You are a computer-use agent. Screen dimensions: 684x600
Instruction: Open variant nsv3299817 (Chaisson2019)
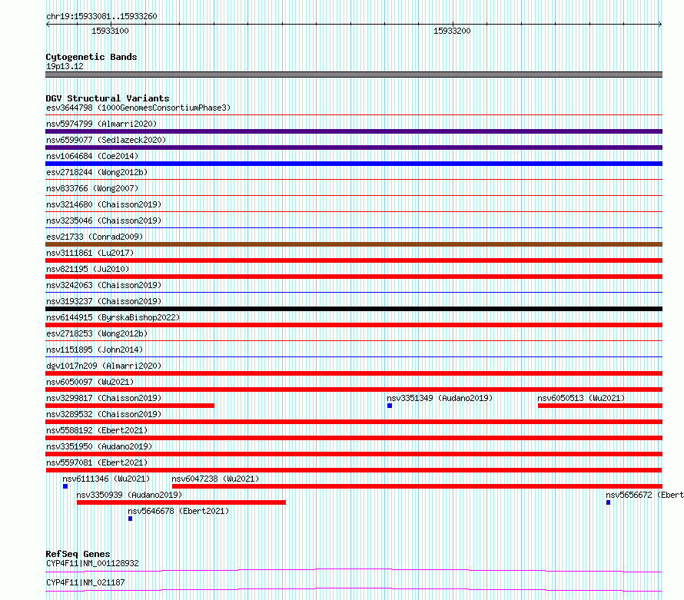[x=104, y=398]
